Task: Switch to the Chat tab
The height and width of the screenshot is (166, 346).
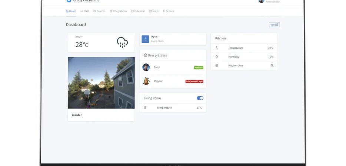Action: 85,11
